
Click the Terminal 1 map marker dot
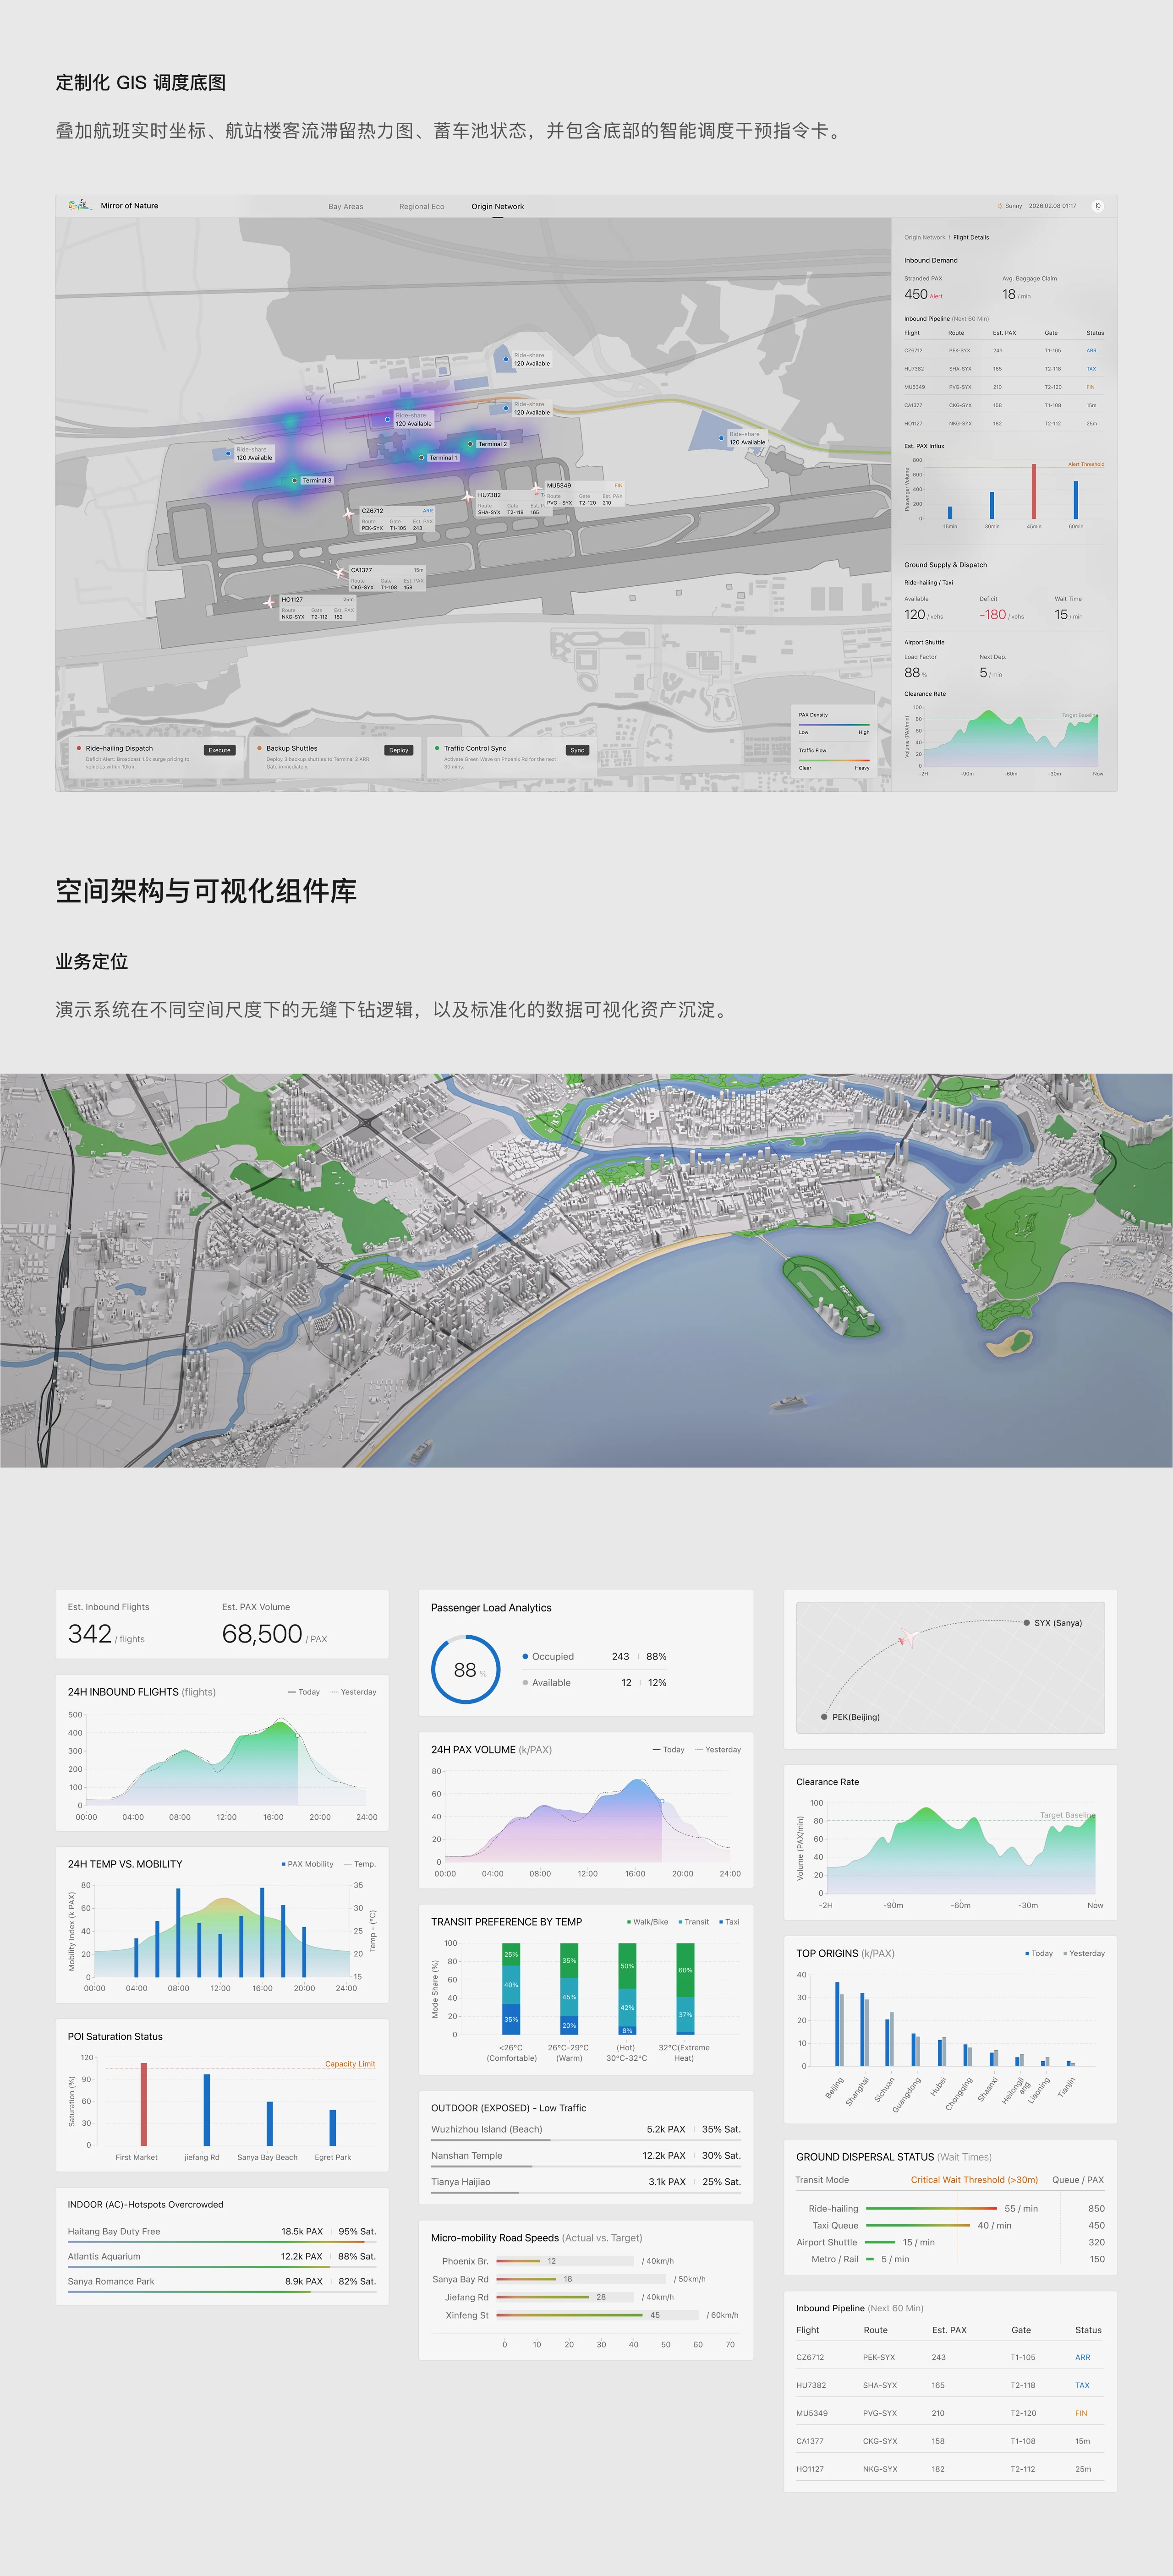421,457
